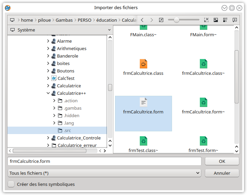Select frmCalcultrice.class~ backup file icon

[x=203, y=64]
